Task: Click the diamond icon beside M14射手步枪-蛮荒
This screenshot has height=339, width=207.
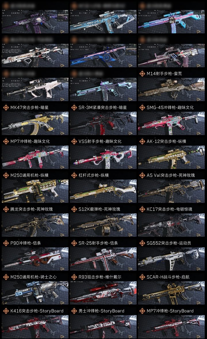Action: click(142, 74)
